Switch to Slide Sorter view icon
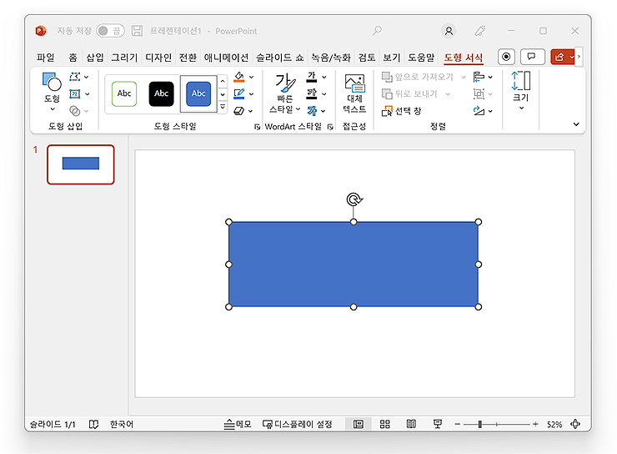The image size is (617, 454). pos(385,424)
